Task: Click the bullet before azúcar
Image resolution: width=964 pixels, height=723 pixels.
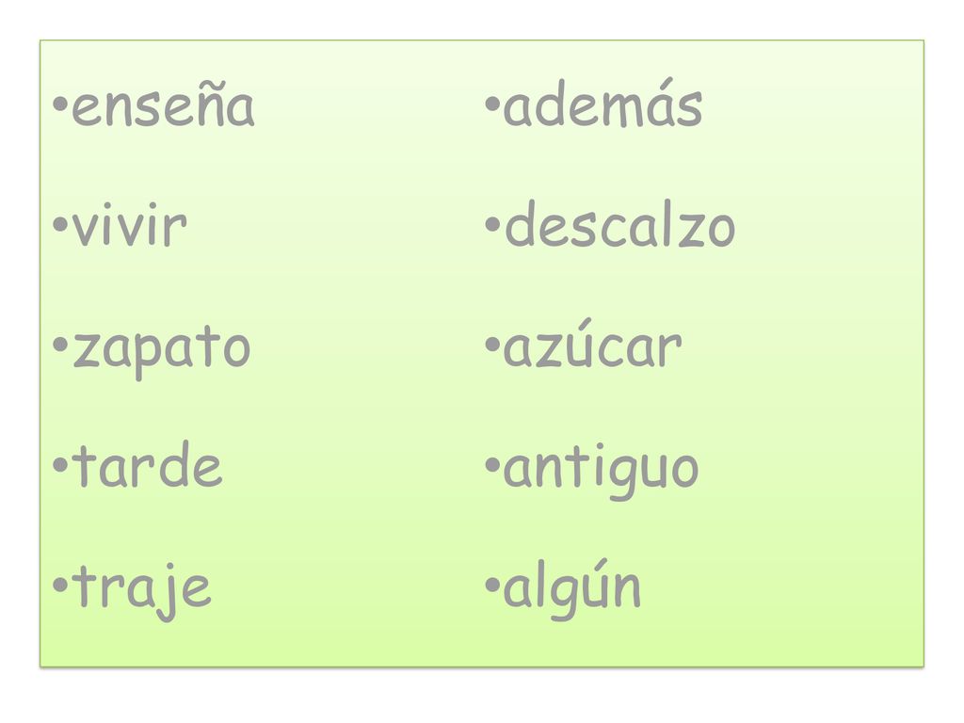Action: (x=492, y=345)
